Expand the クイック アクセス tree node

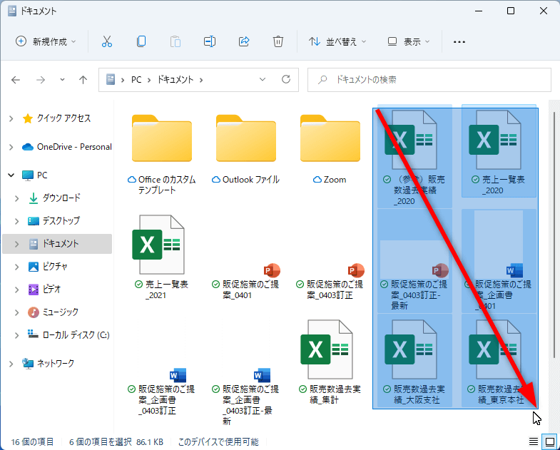click(11, 118)
